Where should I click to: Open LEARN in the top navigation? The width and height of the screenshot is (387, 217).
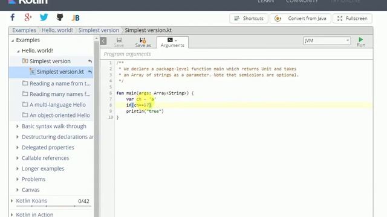pos(266,1)
